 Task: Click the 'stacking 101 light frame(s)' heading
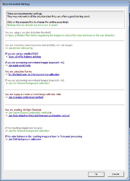(23, 110)
